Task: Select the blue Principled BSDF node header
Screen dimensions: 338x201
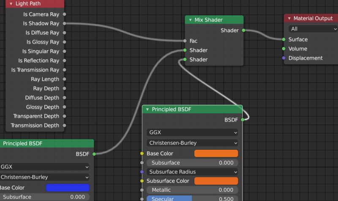Action: [47, 143]
